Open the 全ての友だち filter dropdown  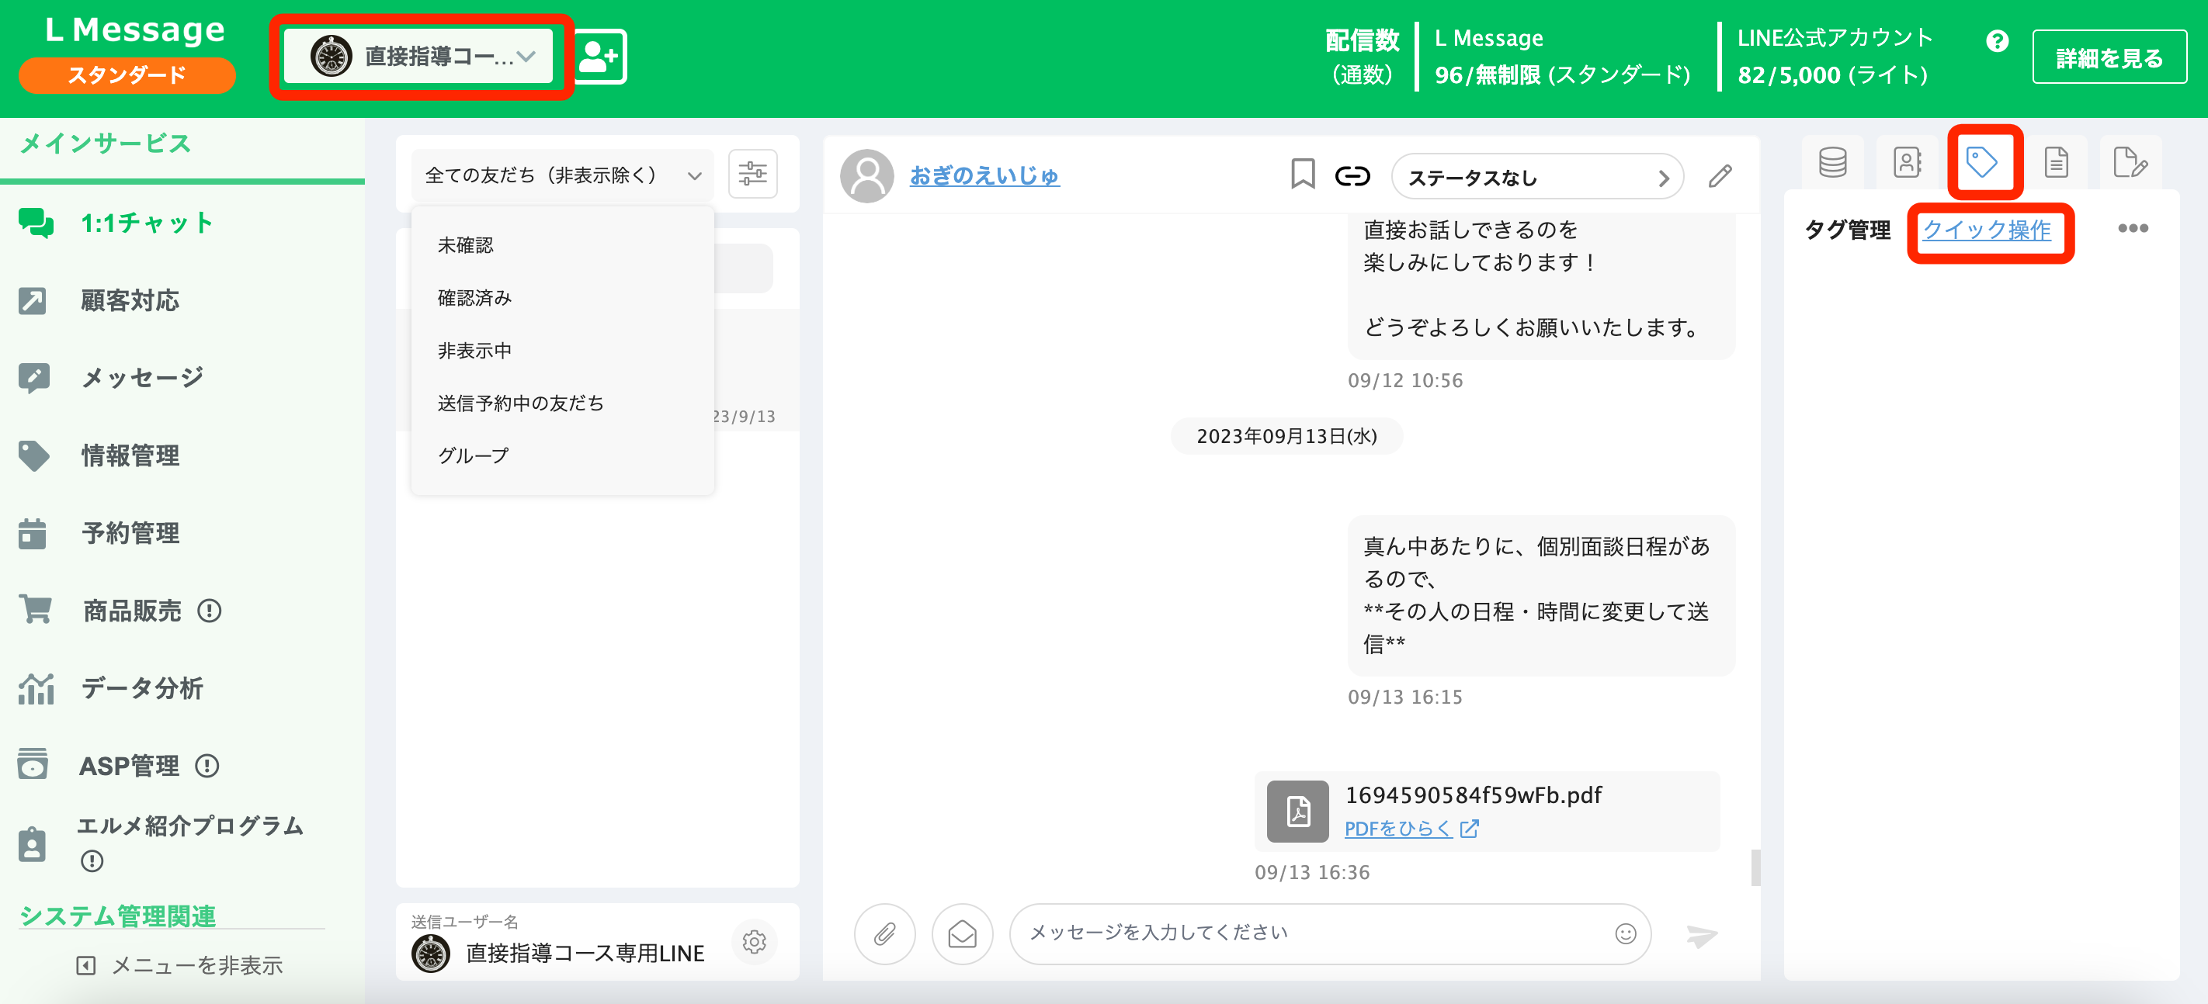click(x=561, y=174)
